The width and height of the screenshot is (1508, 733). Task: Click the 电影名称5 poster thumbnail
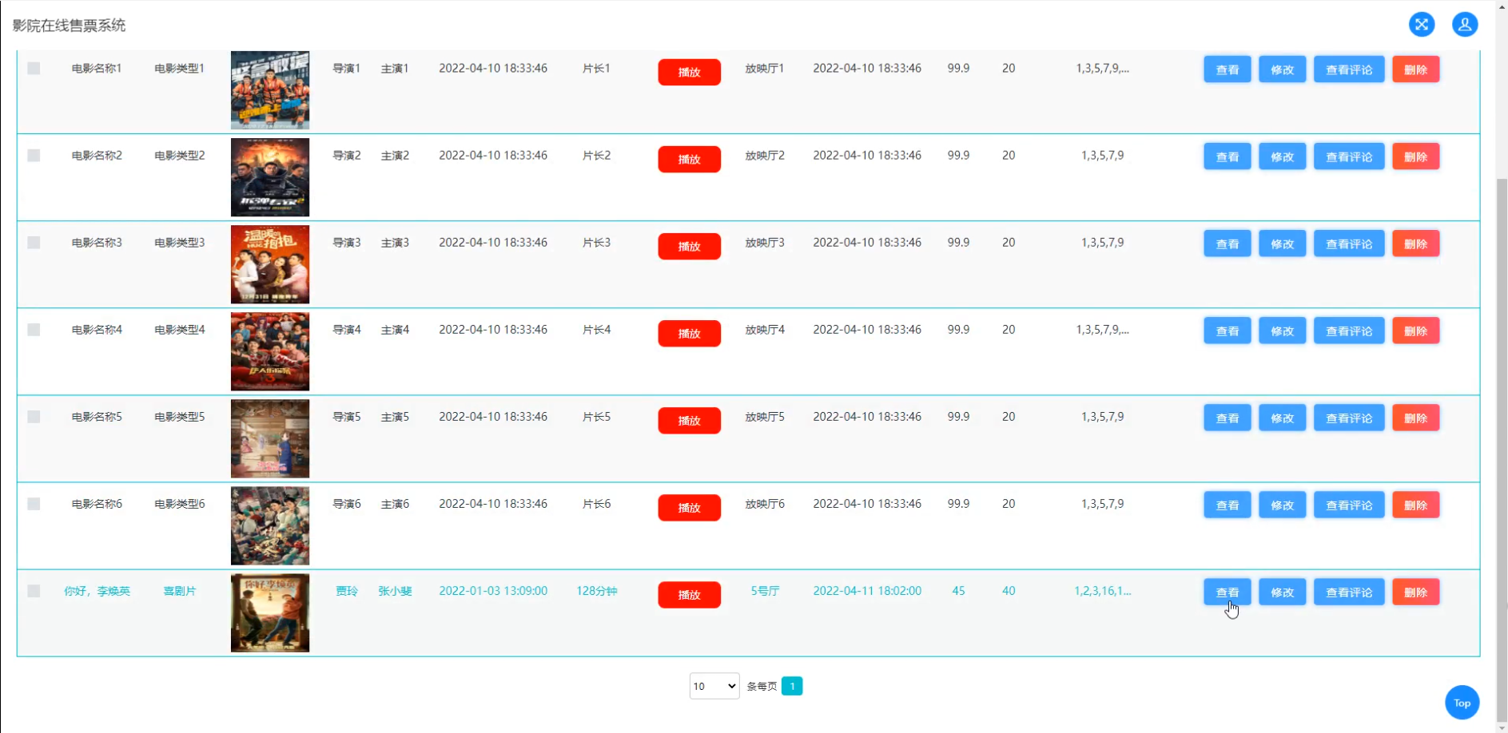270,438
